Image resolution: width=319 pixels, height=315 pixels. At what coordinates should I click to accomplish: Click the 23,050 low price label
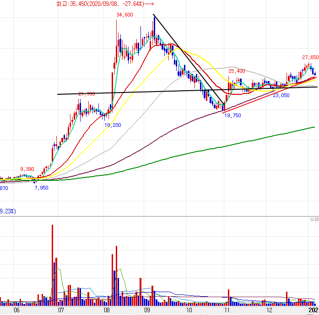pos(281,95)
